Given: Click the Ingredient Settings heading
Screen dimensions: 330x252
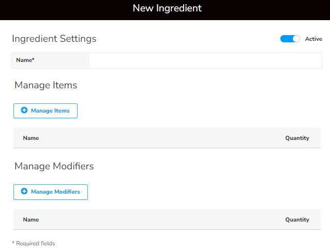Looking at the screenshot, I should (54, 39).
